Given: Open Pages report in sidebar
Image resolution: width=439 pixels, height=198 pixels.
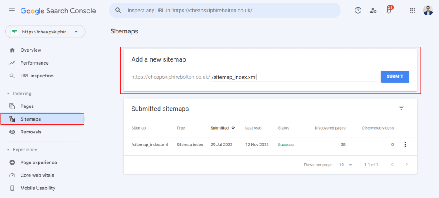Looking at the screenshot, I should point(27,106).
